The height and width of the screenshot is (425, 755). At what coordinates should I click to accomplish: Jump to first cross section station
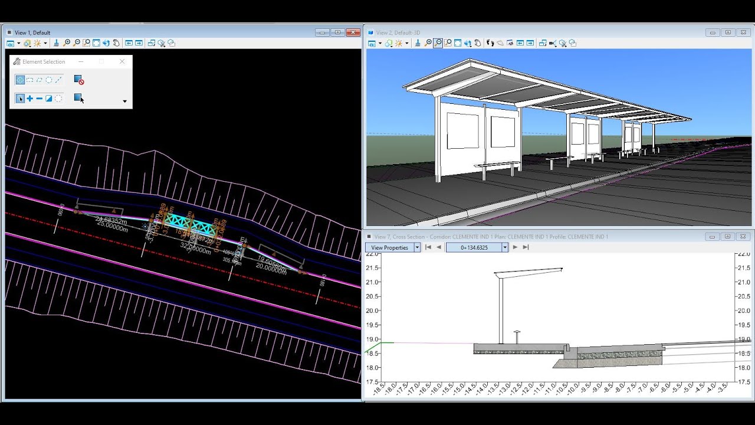(428, 247)
